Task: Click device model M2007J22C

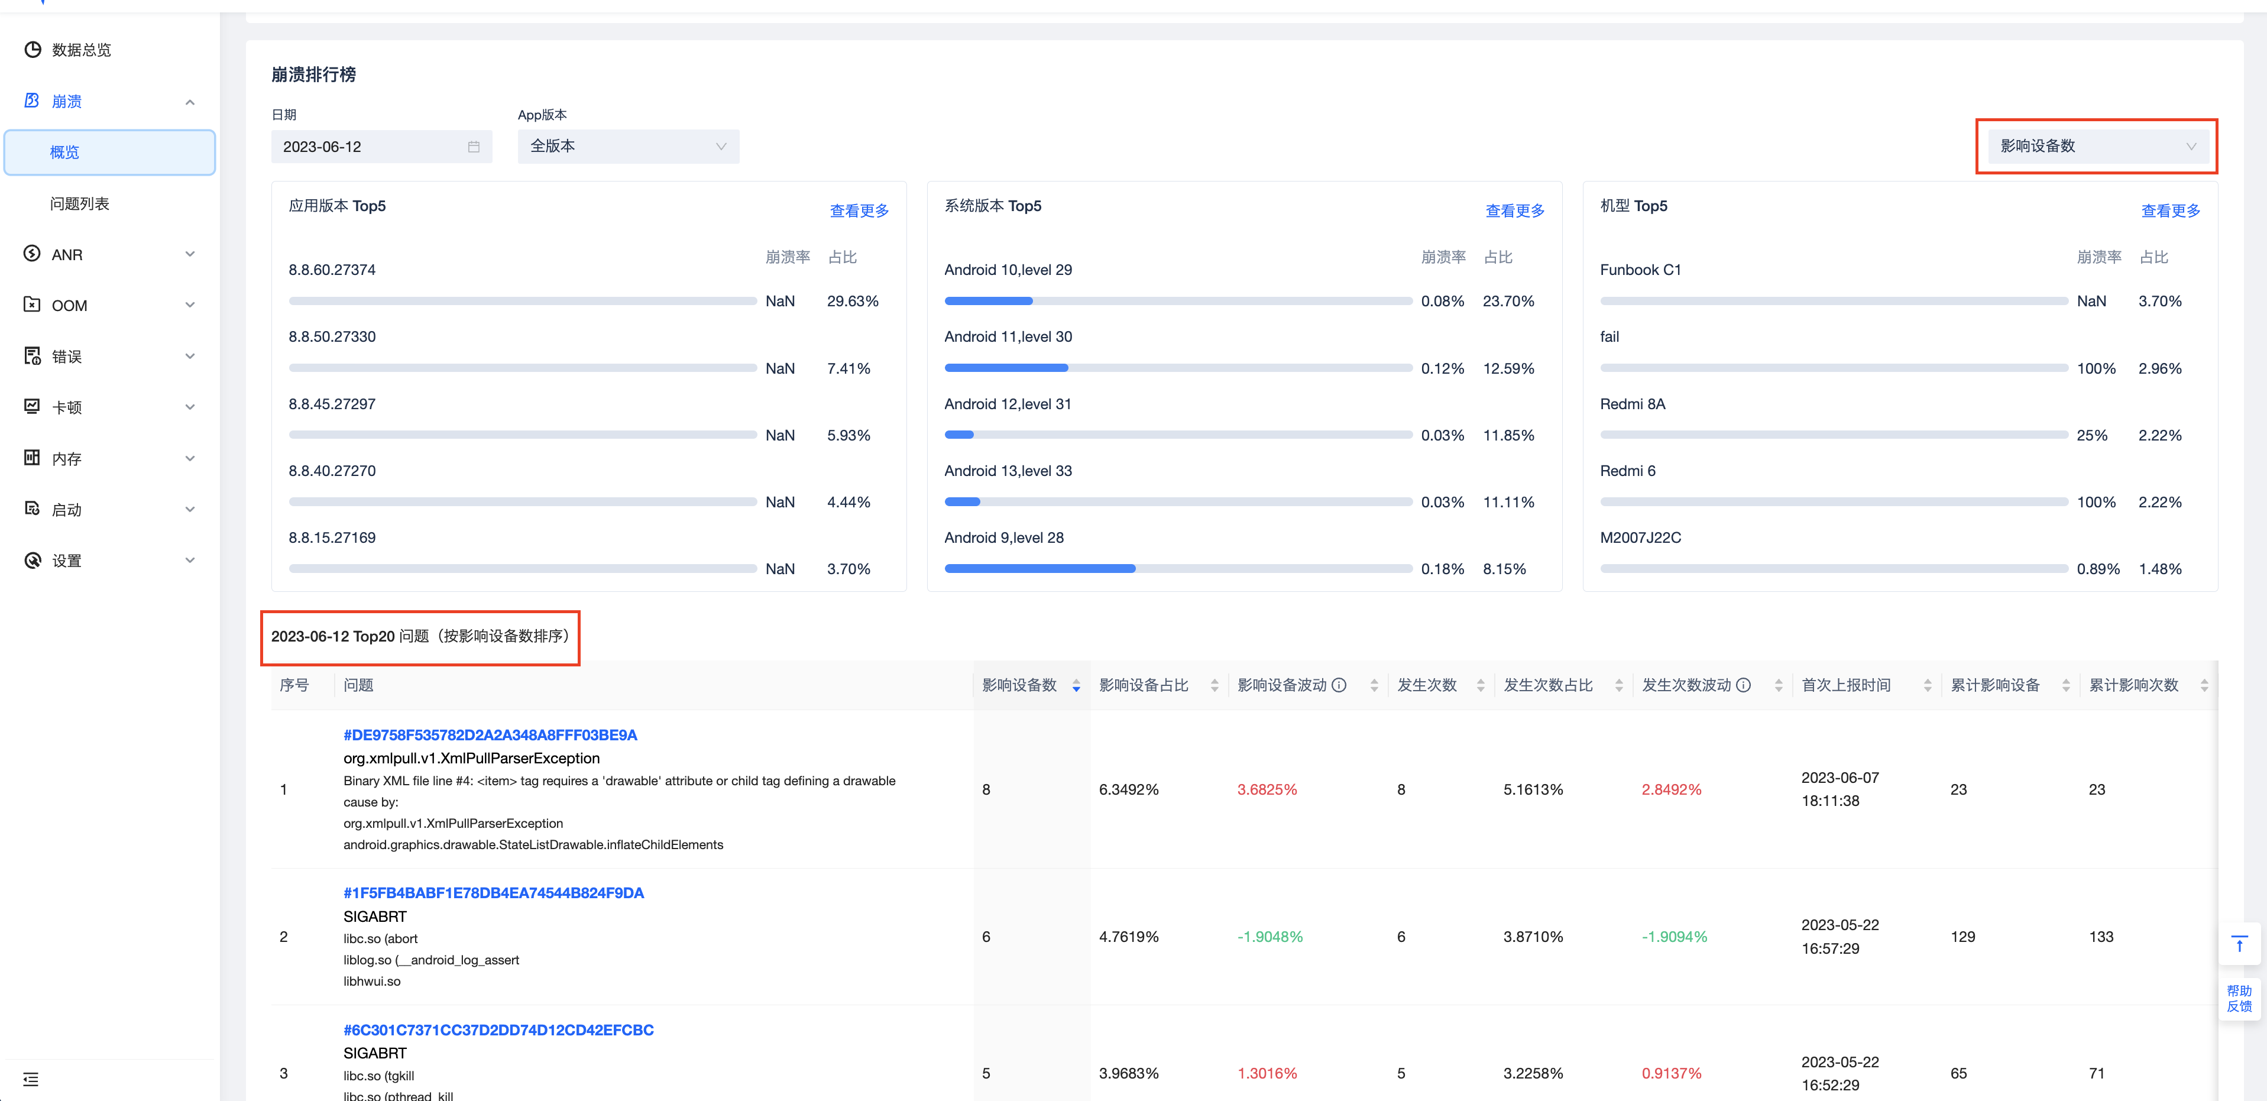Action: pyautogui.click(x=1640, y=537)
